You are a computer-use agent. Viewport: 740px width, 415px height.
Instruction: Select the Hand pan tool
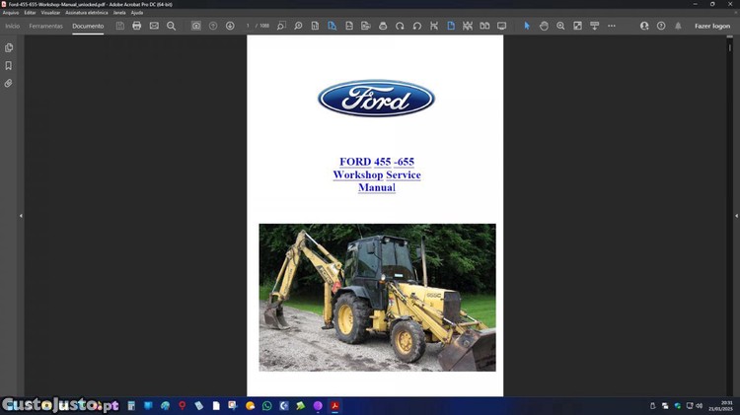click(x=544, y=26)
